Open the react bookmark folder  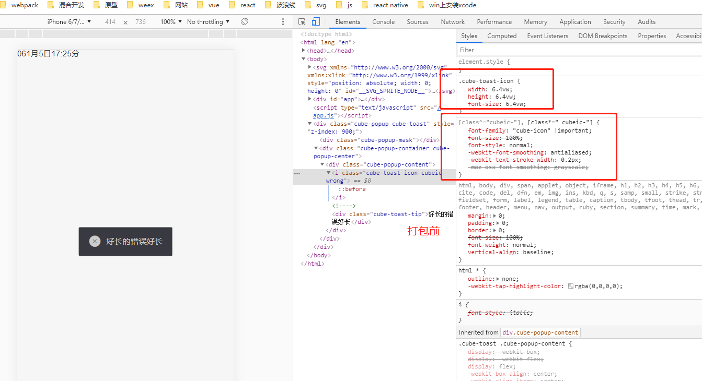(x=243, y=5)
